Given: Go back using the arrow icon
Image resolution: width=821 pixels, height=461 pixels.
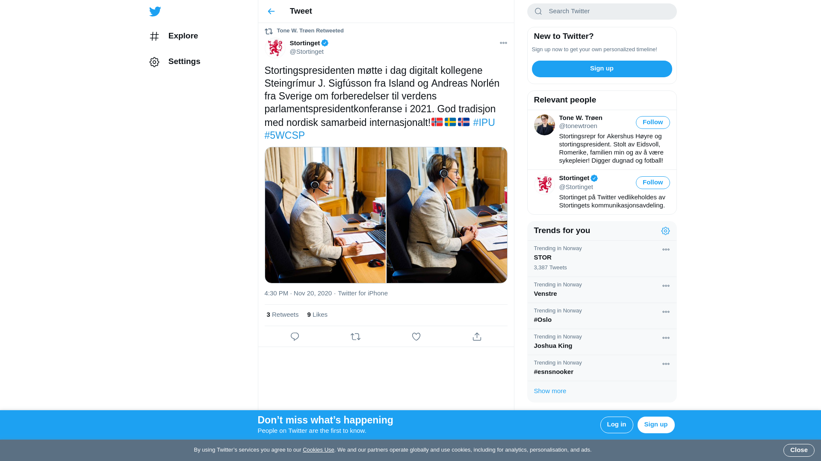Looking at the screenshot, I should (271, 12).
